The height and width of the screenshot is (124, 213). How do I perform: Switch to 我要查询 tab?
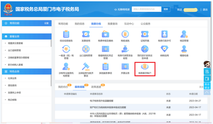pos(113,24)
